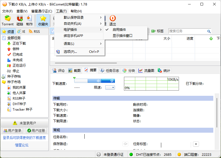Switch to the 任务日志 tab
221x158 pixels.
coord(109,70)
